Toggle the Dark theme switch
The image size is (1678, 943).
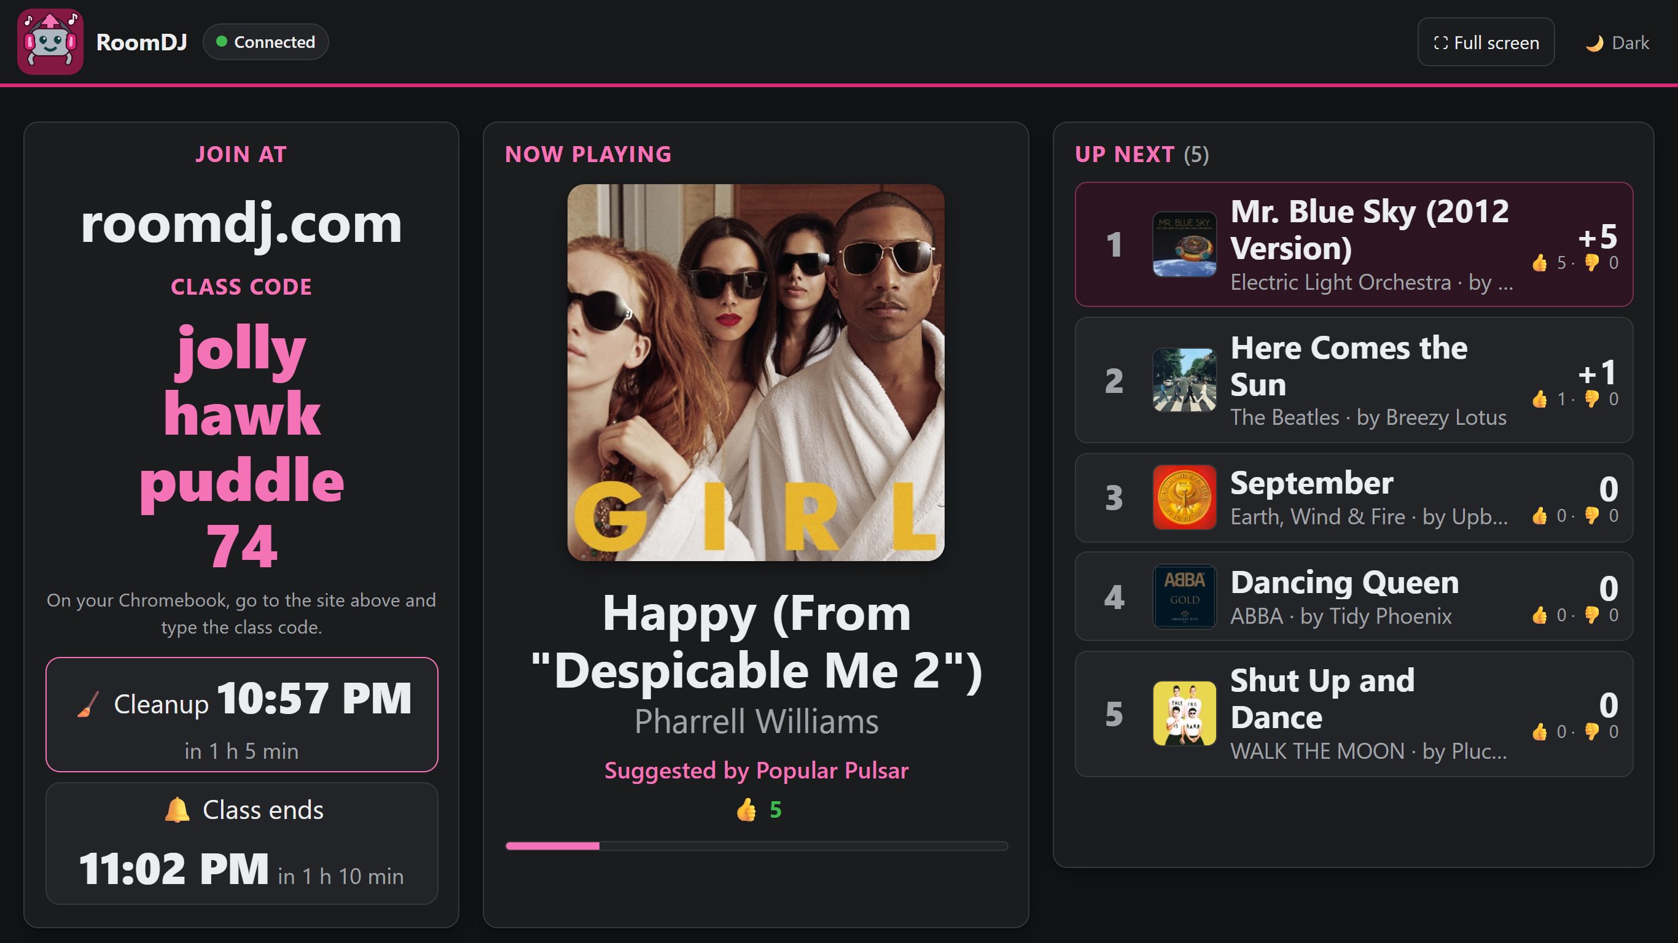1617,43
